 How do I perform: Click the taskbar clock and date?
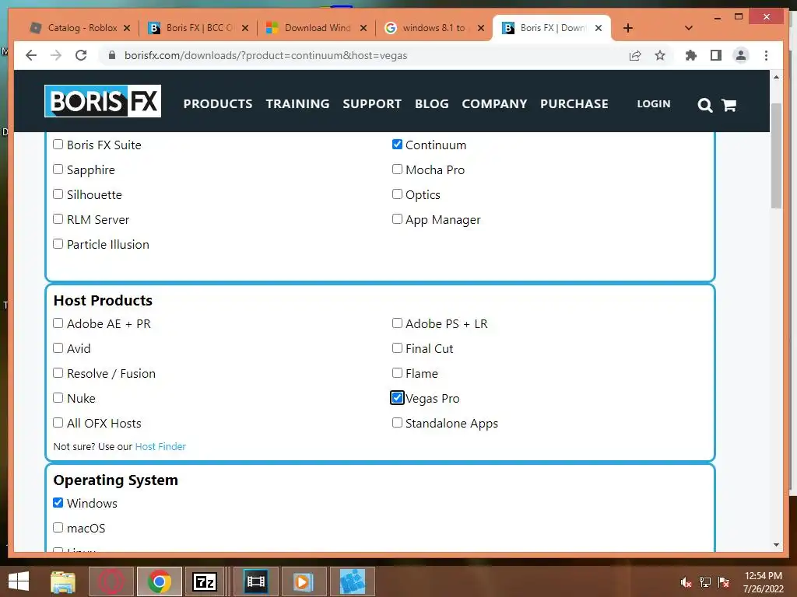[x=763, y=582]
